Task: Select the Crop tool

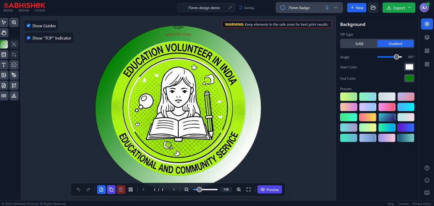Action: (14, 55)
